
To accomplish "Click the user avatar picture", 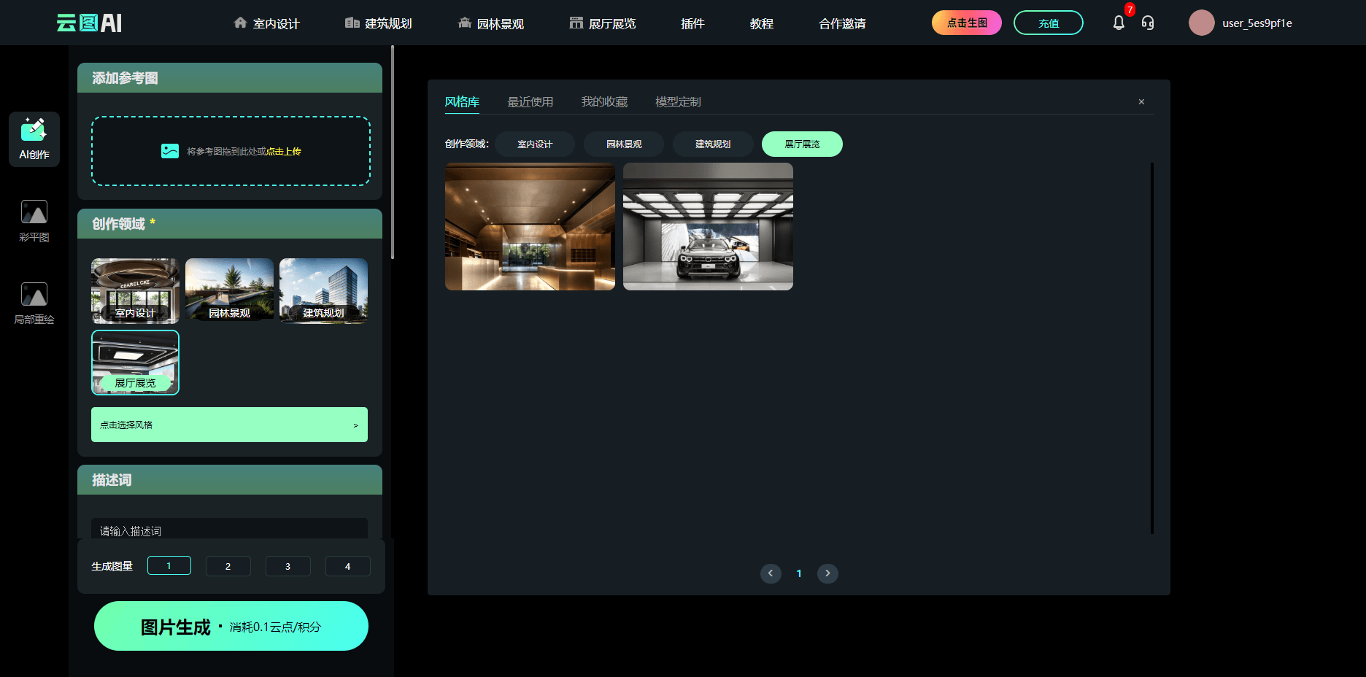I will [1201, 23].
